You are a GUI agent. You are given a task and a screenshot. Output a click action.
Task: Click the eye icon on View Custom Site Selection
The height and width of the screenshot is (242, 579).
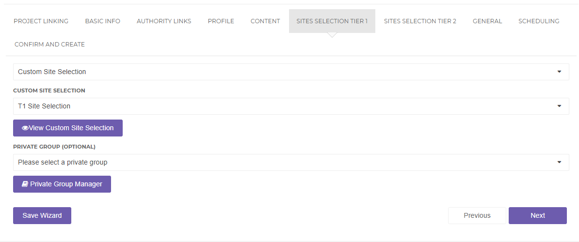tap(25, 128)
